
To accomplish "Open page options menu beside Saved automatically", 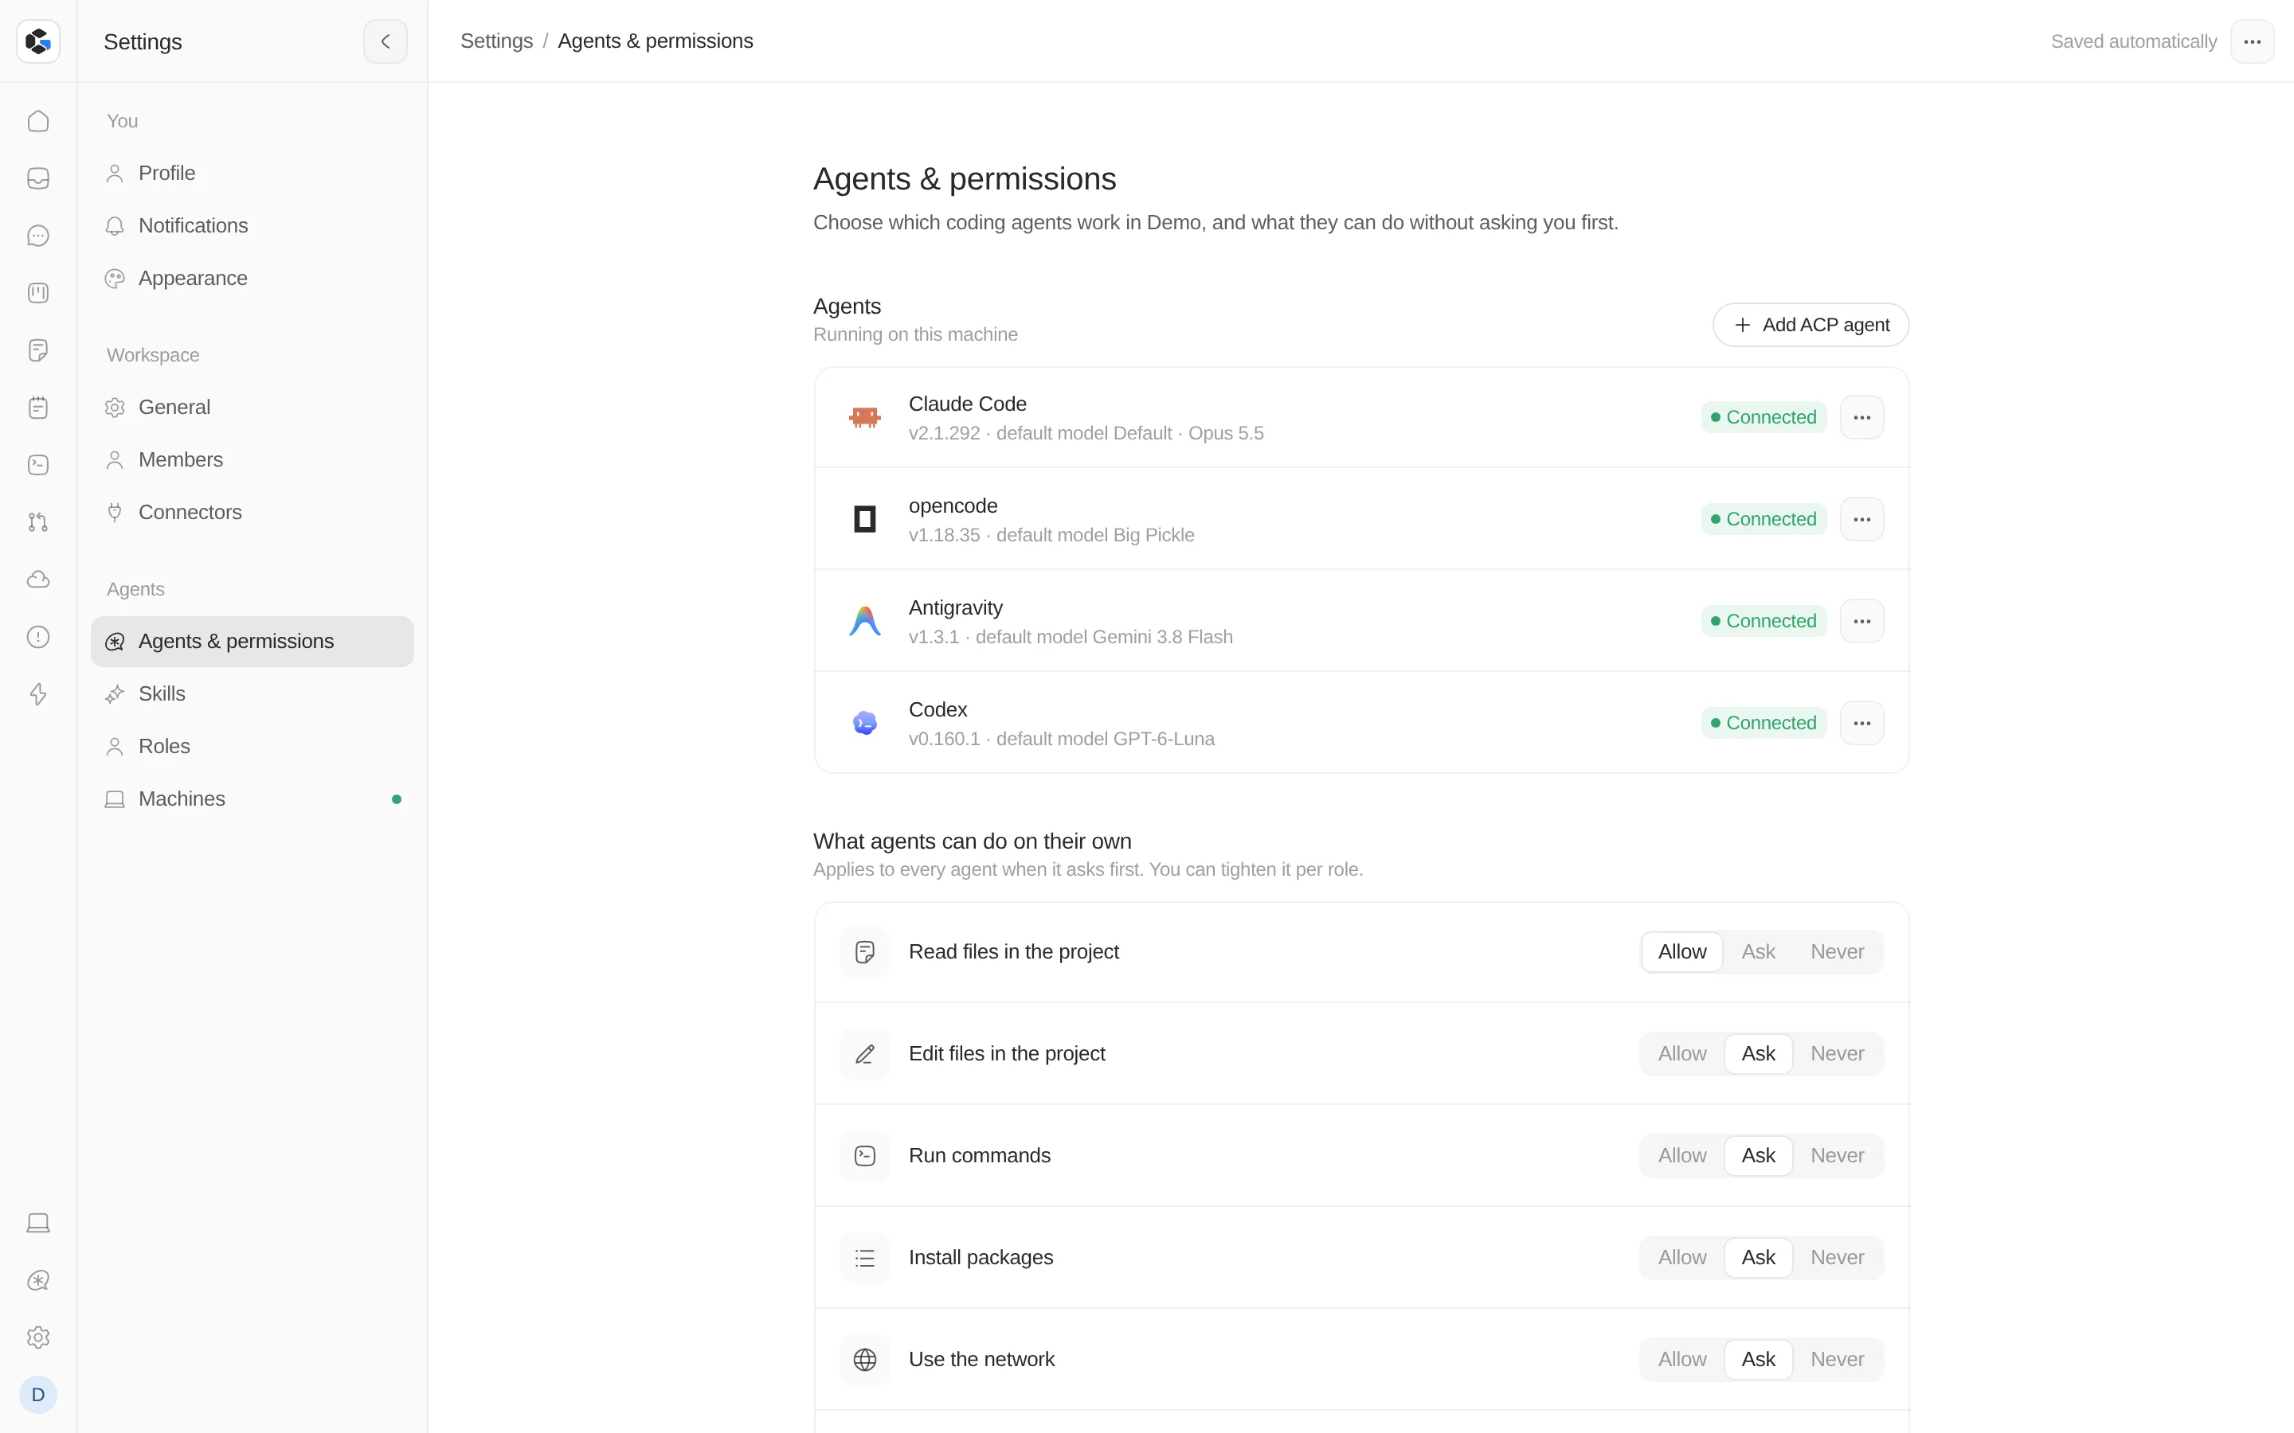I will tap(2253, 41).
